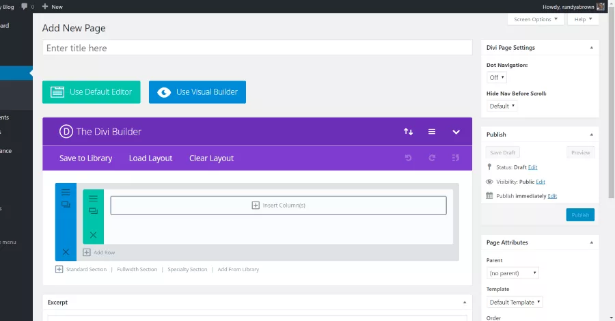615x321 pixels.
Task: Click Clear Layout
Action: 211,158
